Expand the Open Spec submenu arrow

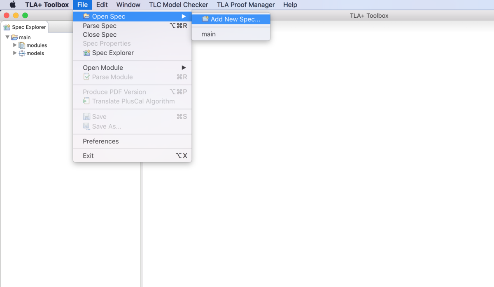[184, 16]
